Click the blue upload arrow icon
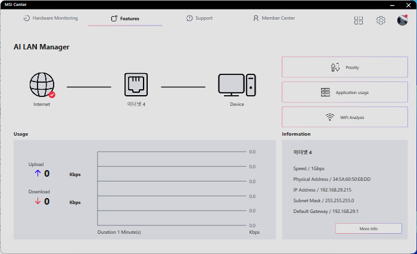This screenshot has height=254, width=417. 38,174
